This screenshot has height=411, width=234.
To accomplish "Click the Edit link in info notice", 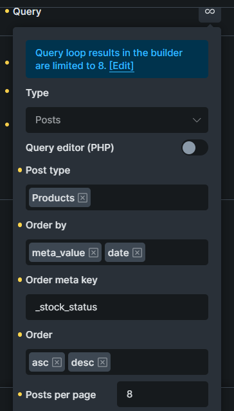I will click(122, 66).
